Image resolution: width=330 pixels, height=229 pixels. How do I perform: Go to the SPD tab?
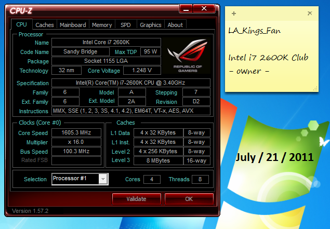(x=126, y=25)
